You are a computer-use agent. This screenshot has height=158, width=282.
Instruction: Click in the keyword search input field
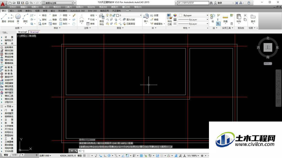(193, 3)
